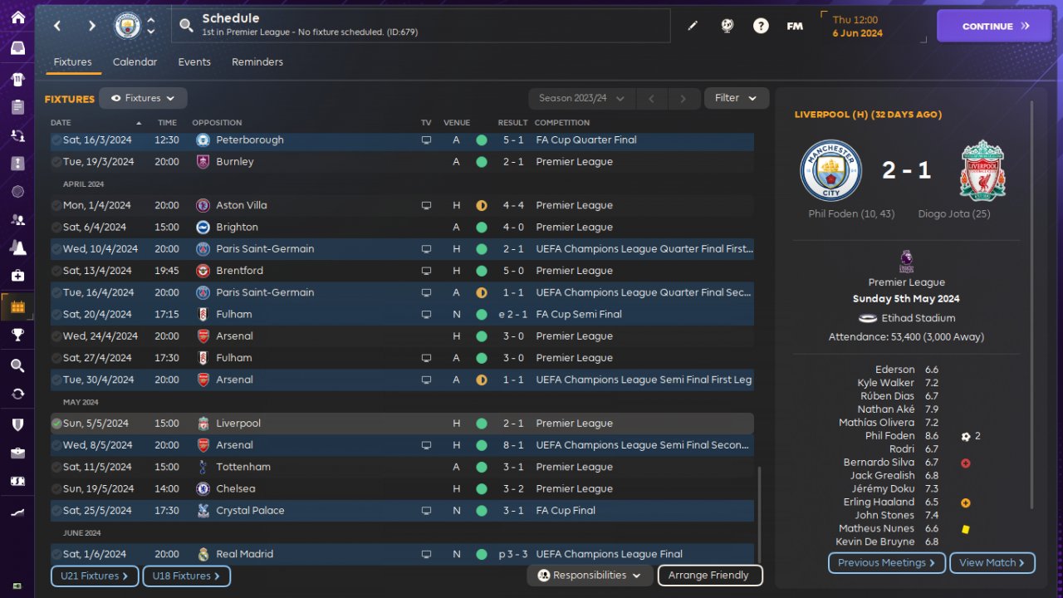Open the help question mark icon

[761, 26]
